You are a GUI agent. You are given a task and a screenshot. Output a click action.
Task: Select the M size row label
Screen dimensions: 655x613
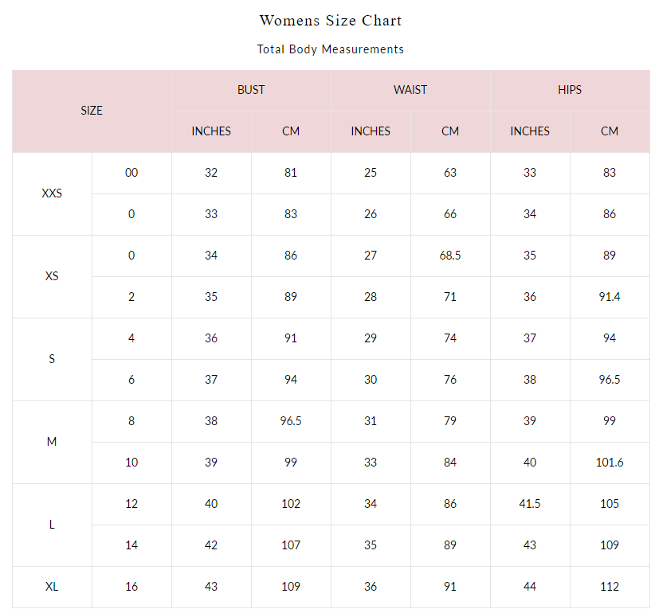coord(52,442)
